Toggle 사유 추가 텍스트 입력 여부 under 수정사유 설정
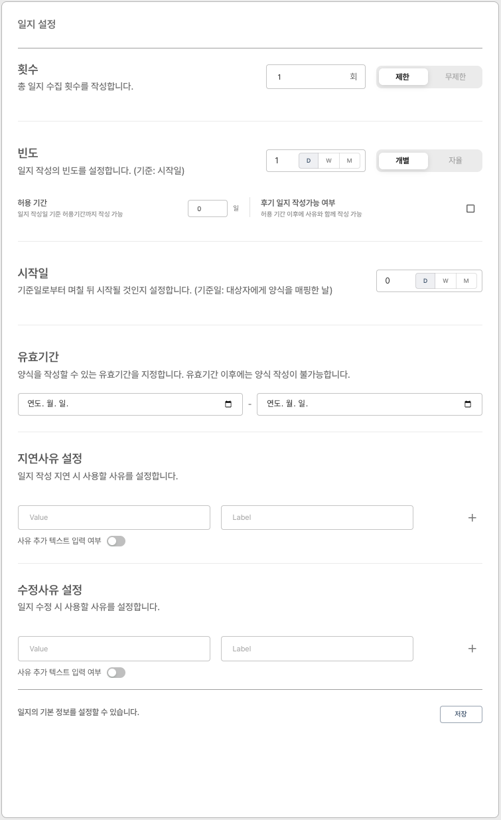 (115, 673)
